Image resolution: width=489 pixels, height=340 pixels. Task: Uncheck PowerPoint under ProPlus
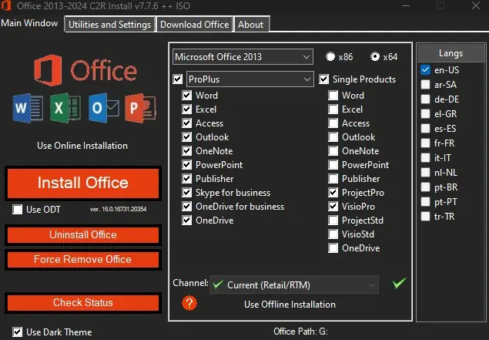pos(187,164)
